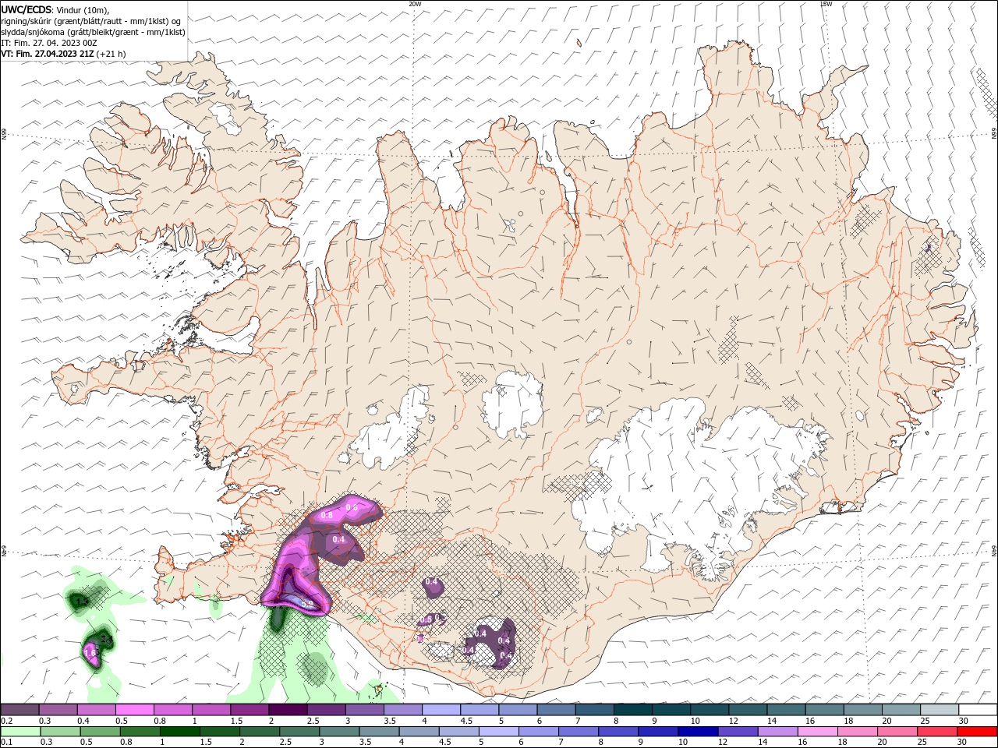Click the '0.2' label under the top legend
Screen dimensions: 998x748
[x=5, y=721]
